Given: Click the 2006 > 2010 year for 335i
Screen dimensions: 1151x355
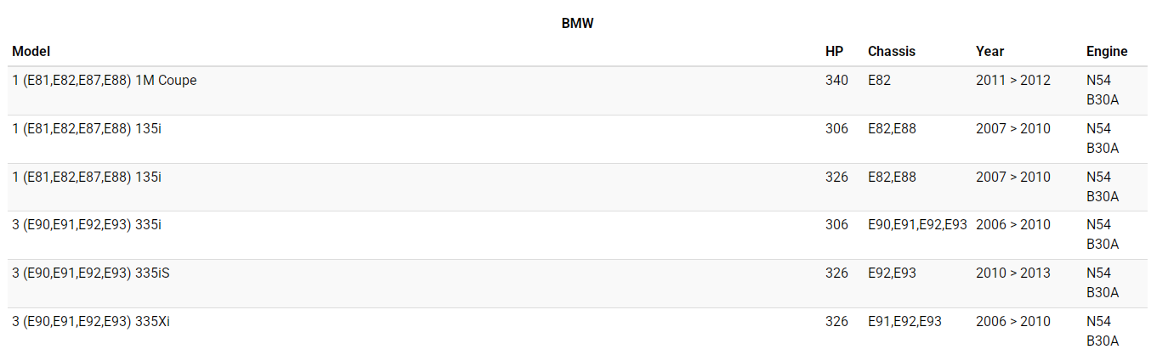Looking at the screenshot, I should [1012, 225].
